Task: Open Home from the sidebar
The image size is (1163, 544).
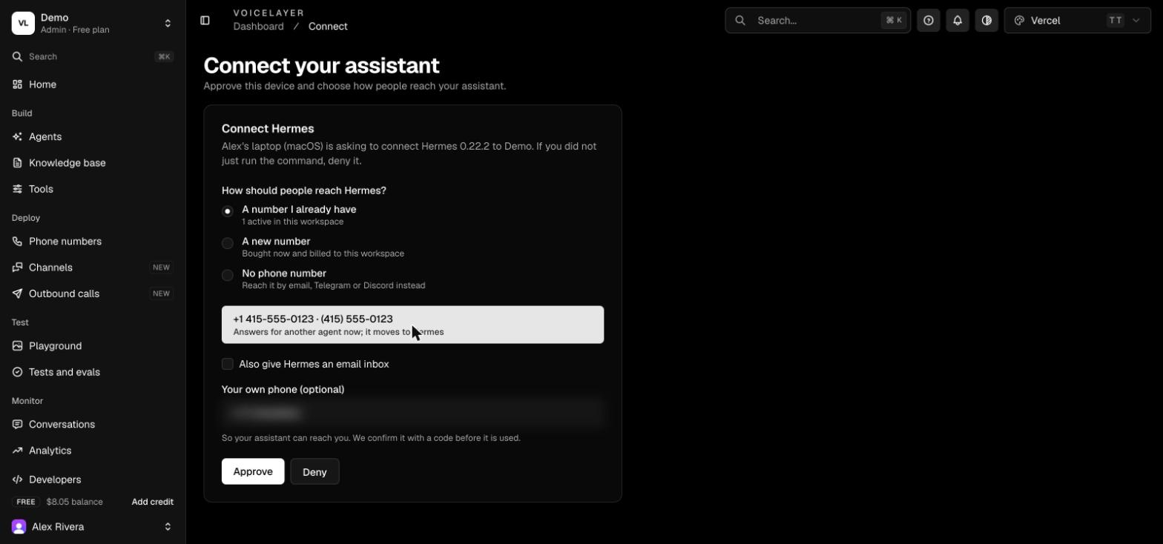Action: (x=93, y=84)
